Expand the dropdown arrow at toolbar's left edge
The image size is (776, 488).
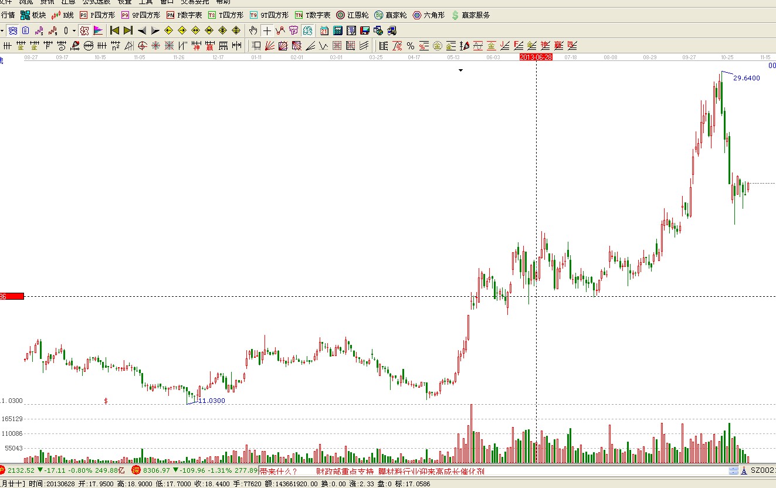pyautogui.click(x=2, y=30)
